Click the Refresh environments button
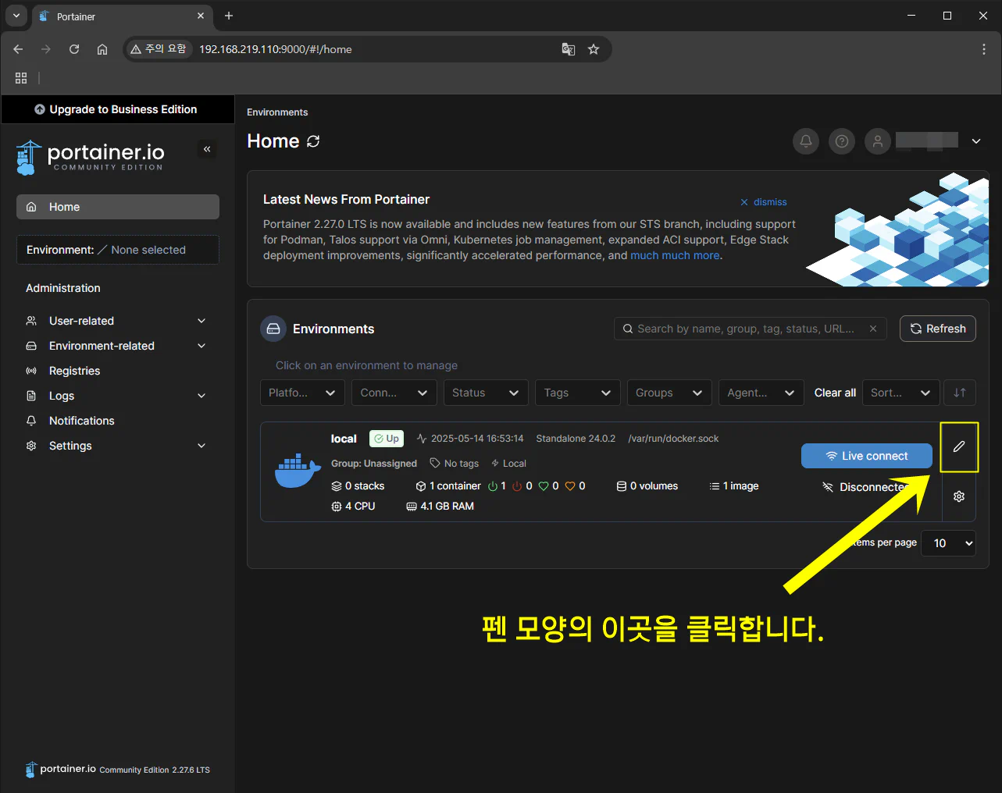1002x793 pixels. (x=938, y=329)
